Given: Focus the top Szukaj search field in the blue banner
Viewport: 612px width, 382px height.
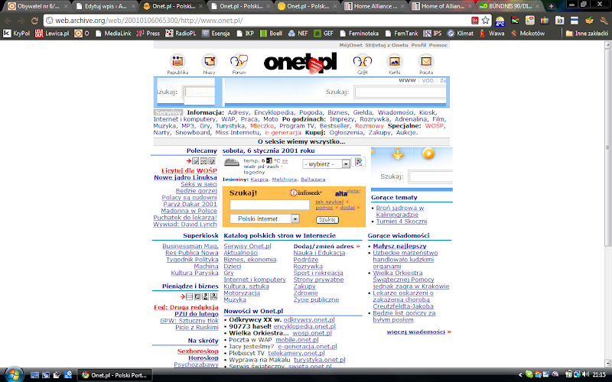Looking at the screenshot, I should click(400, 92).
